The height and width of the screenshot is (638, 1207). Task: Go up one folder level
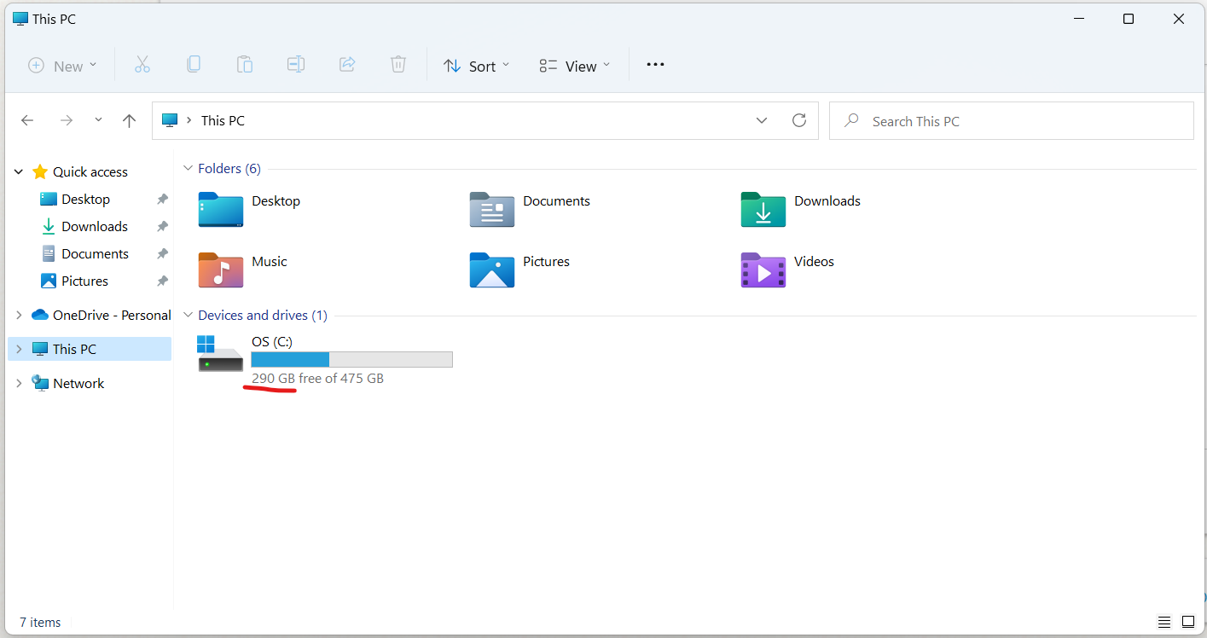coord(129,121)
